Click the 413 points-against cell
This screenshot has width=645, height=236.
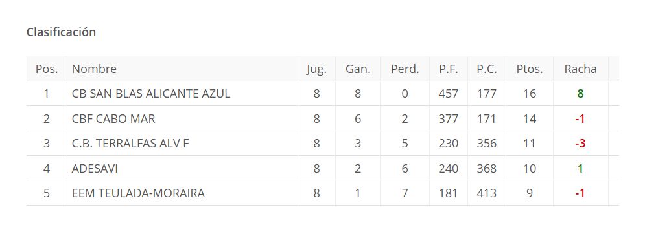487,193
